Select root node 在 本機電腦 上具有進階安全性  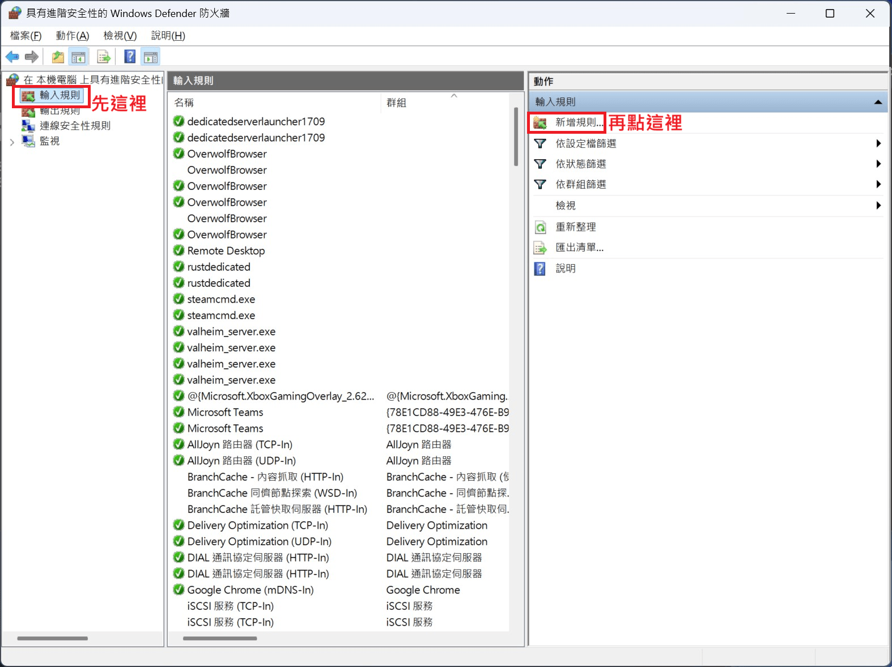93,80
